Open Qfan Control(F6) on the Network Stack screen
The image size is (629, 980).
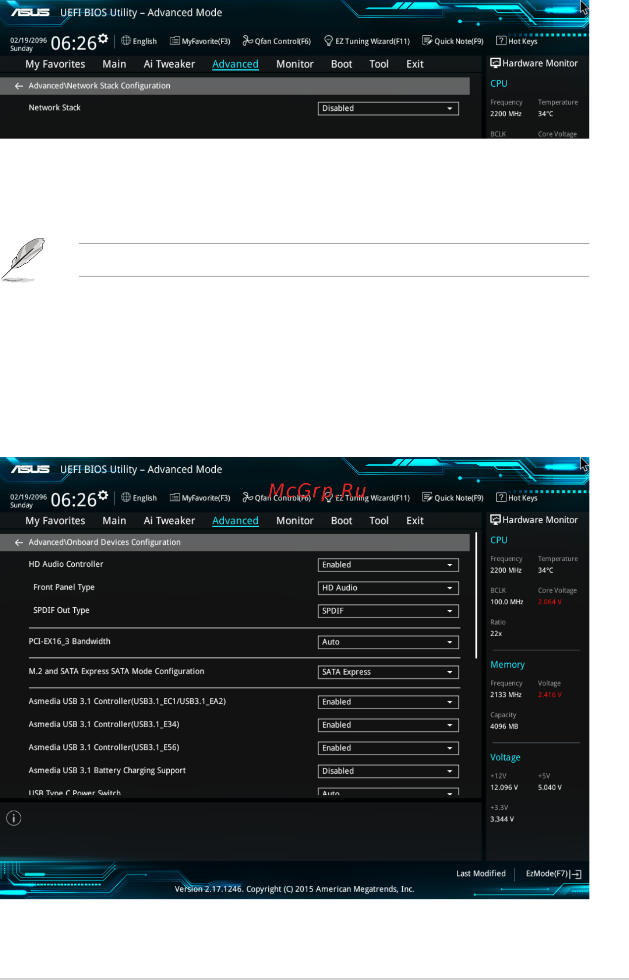coord(277,41)
